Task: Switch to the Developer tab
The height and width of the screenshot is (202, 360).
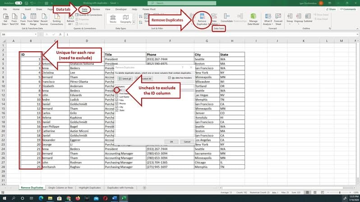Action: (x=121, y=9)
